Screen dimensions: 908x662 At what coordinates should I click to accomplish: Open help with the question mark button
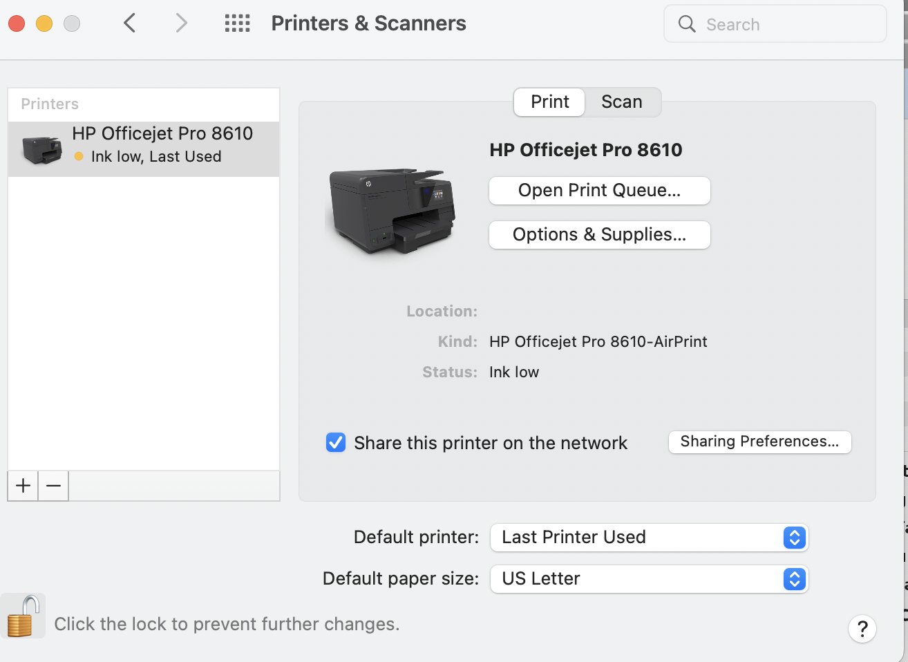click(862, 629)
